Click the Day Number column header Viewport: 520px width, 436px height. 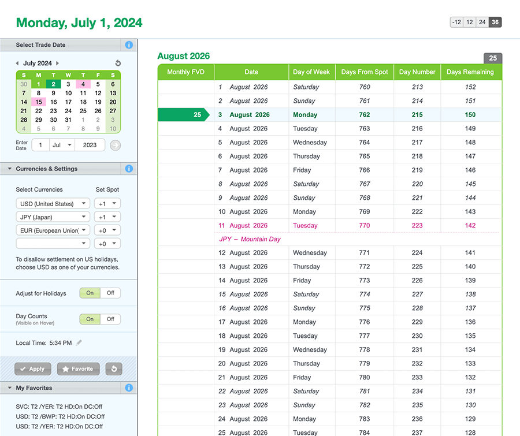click(417, 72)
